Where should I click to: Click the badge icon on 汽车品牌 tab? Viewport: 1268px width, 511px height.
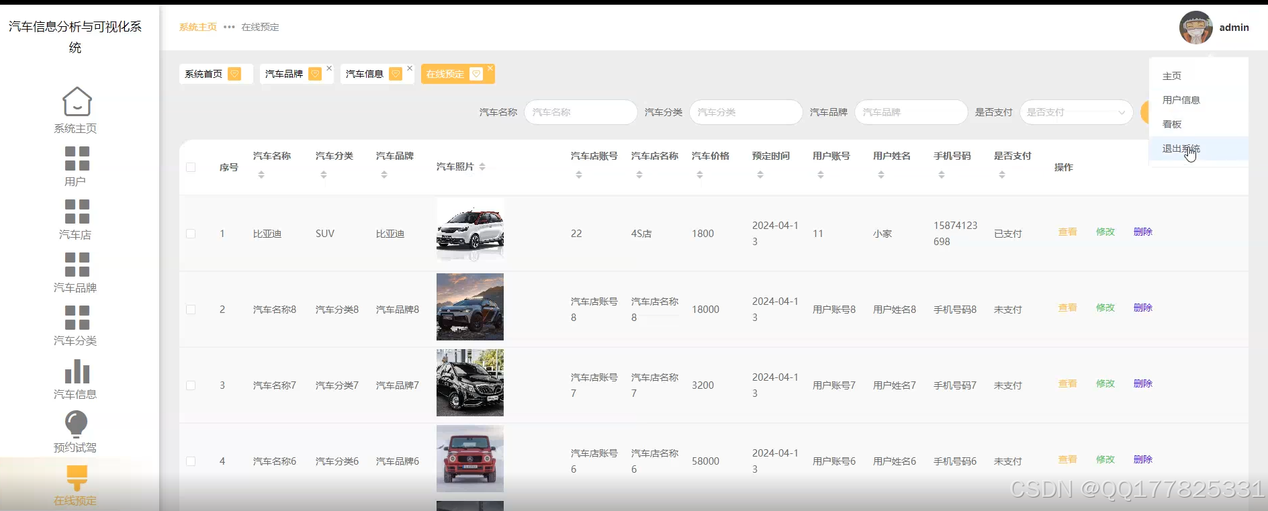click(315, 74)
